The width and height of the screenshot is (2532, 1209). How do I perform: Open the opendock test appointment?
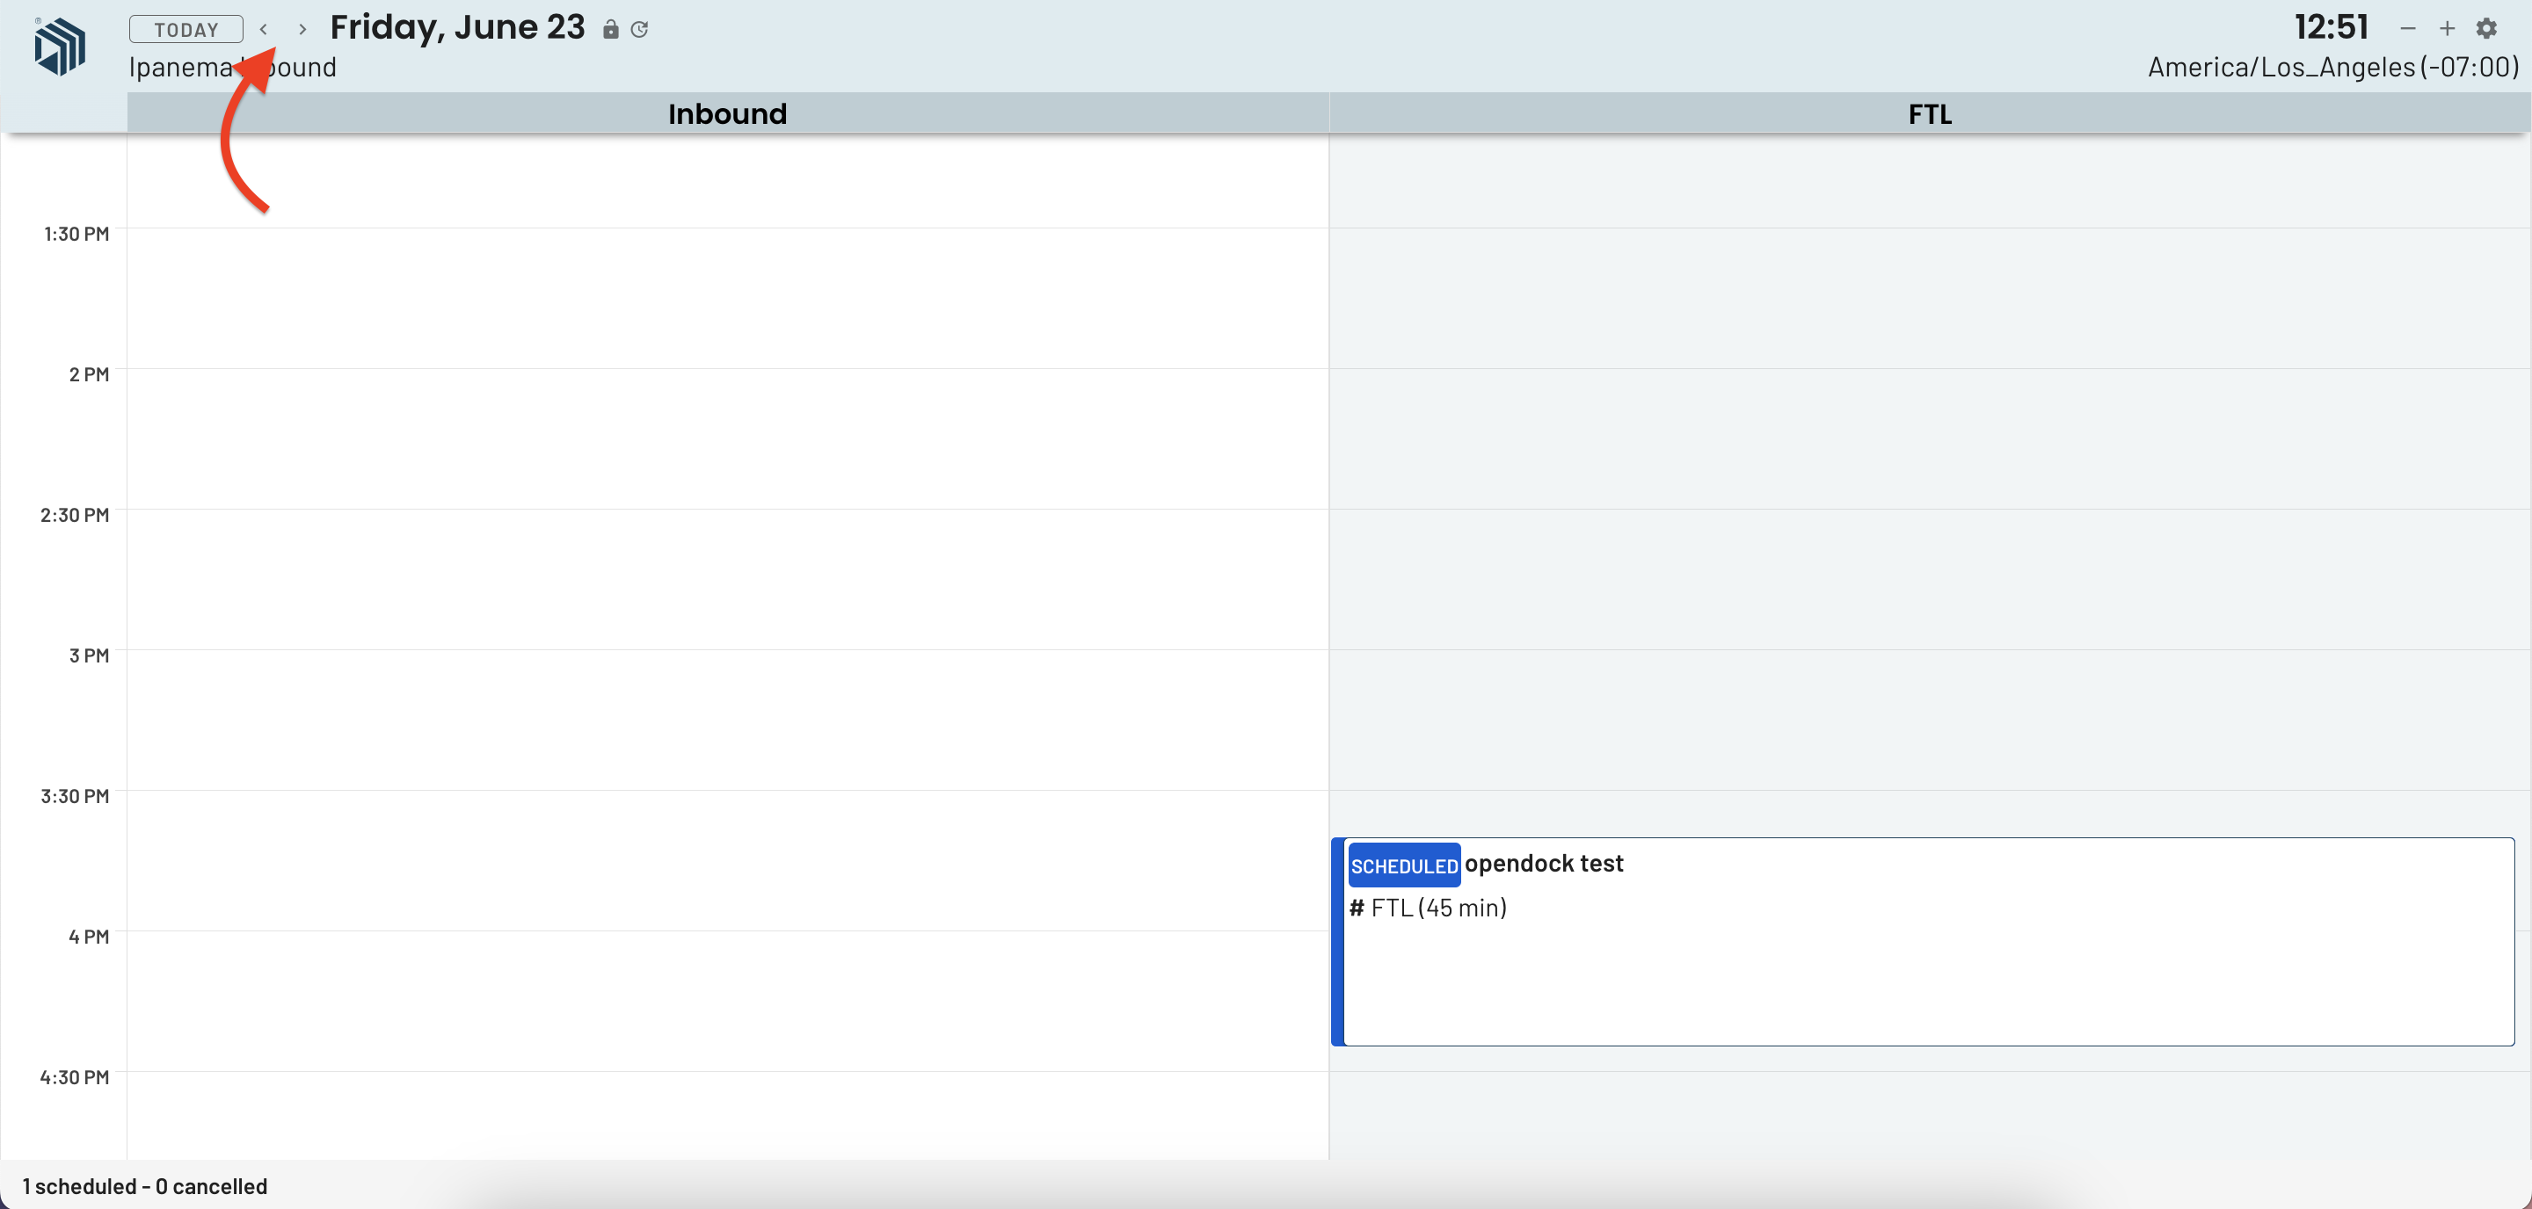(x=1923, y=941)
